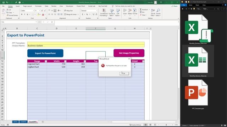Apply the red Font Color

[x=43, y=14]
